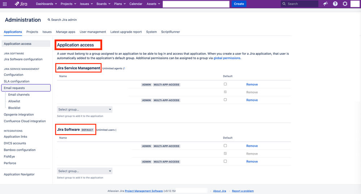Open the settings gear icon
The image size is (361, 194).
[x=345, y=4]
